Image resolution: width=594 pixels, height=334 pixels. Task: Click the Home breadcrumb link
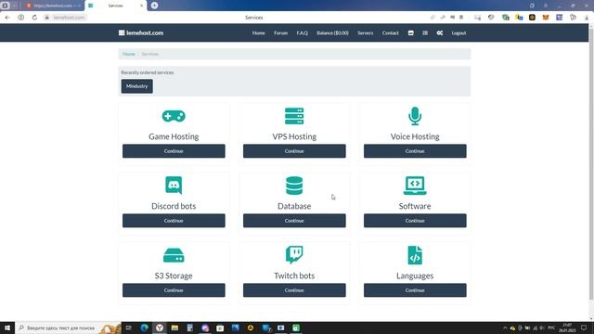pyautogui.click(x=128, y=54)
